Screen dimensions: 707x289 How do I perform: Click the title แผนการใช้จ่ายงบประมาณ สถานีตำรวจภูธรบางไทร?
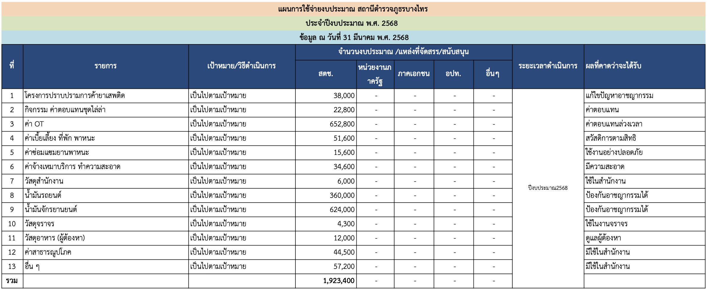353,9
